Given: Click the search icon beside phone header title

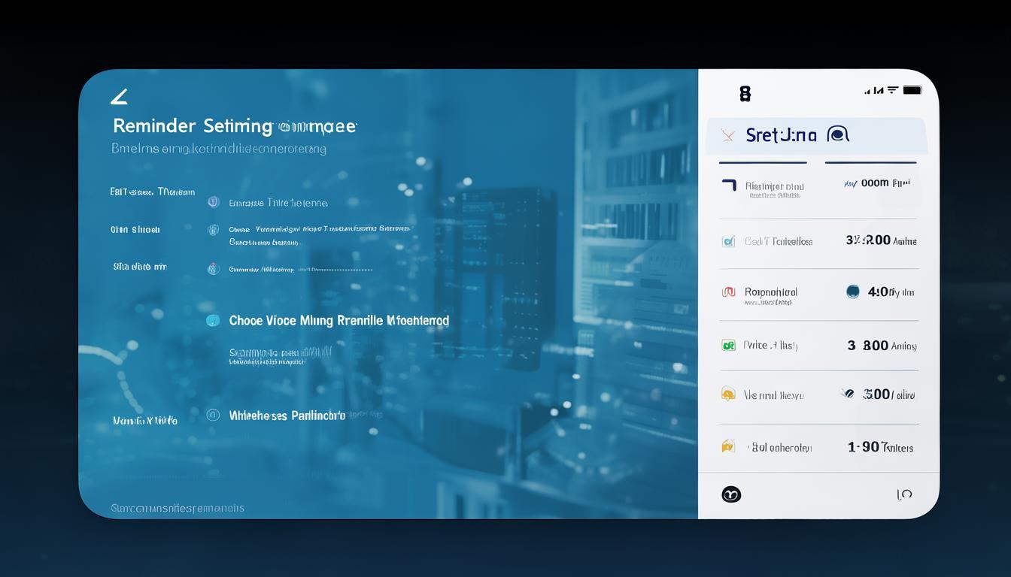Looking at the screenshot, I should (837, 134).
